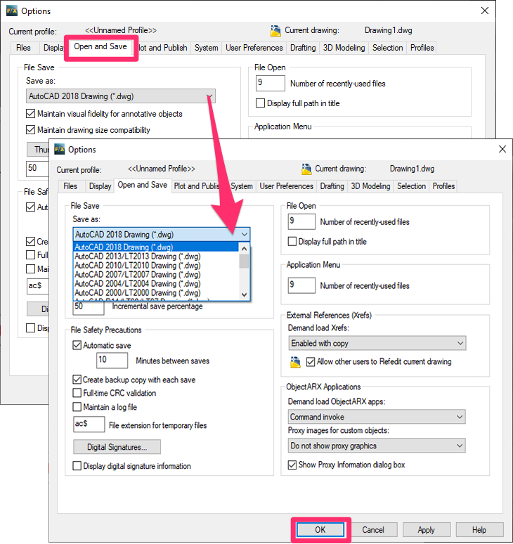Switch to 3D Modeling tab in front window

(370, 186)
